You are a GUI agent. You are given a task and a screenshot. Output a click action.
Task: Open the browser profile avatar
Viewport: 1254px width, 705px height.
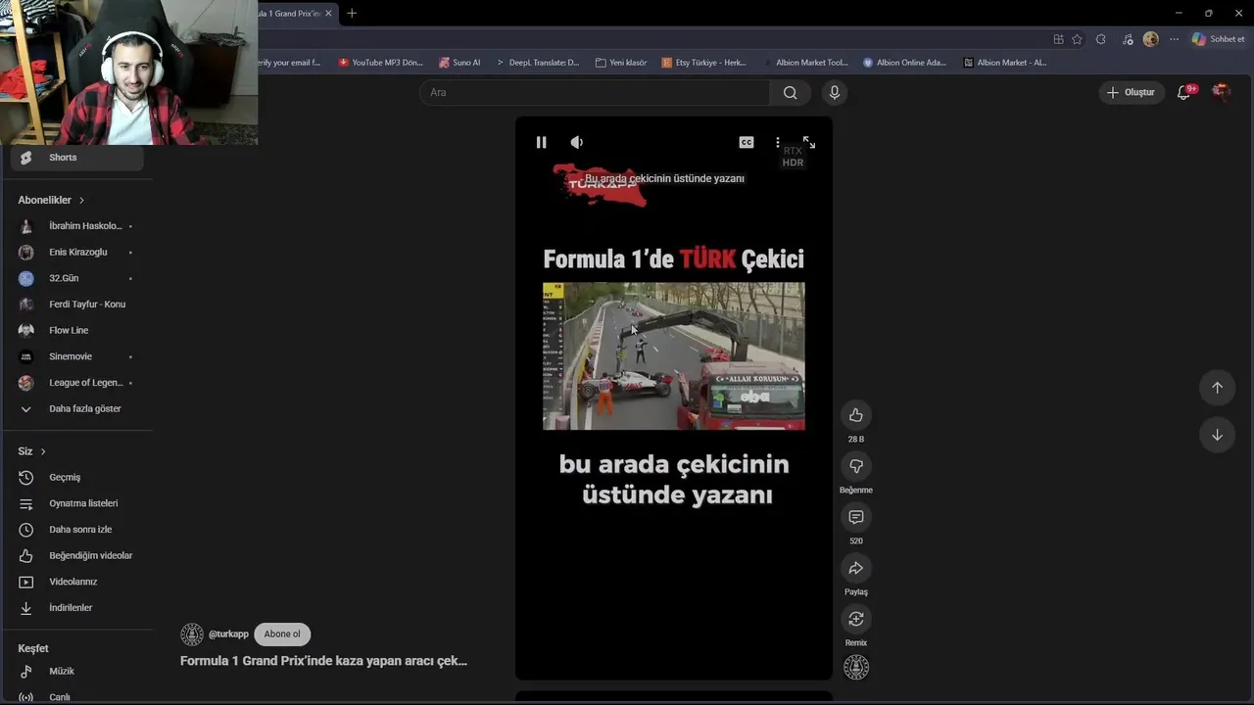coord(1150,39)
